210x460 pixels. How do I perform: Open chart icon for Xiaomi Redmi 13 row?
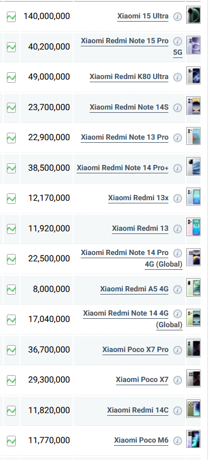pos(11,229)
